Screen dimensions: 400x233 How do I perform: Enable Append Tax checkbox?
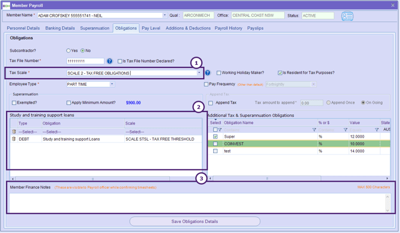(211, 103)
